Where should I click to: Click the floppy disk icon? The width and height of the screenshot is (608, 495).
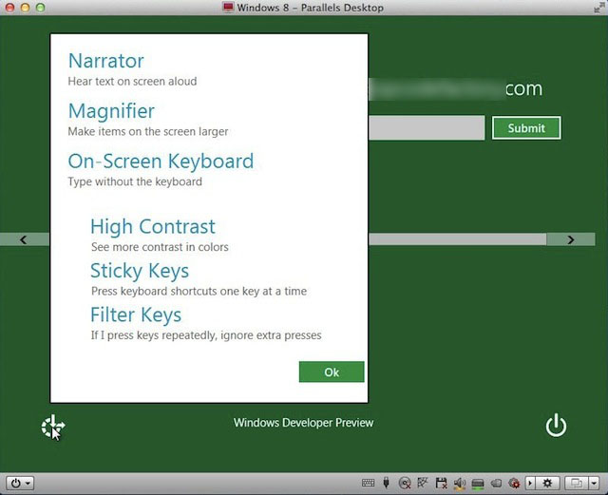(x=441, y=483)
